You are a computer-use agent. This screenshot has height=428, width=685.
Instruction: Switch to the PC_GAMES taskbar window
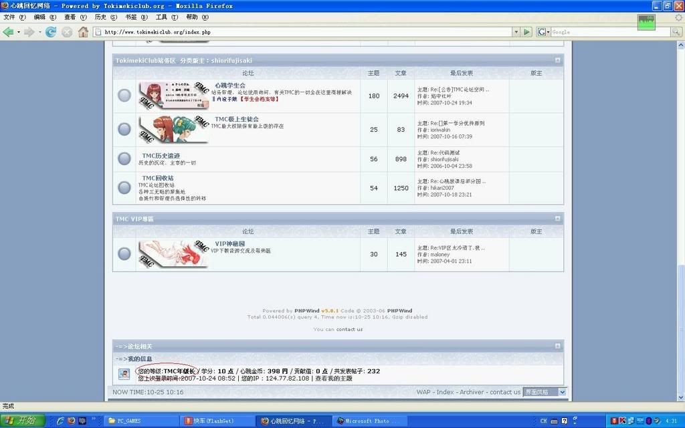(x=140, y=421)
